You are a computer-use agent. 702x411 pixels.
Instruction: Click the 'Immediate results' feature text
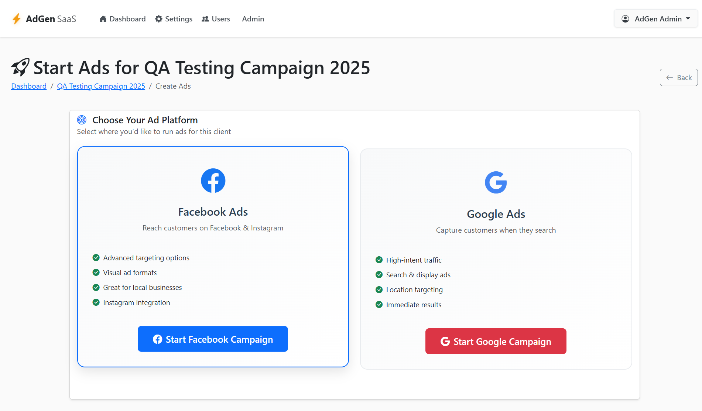(414, 305)
